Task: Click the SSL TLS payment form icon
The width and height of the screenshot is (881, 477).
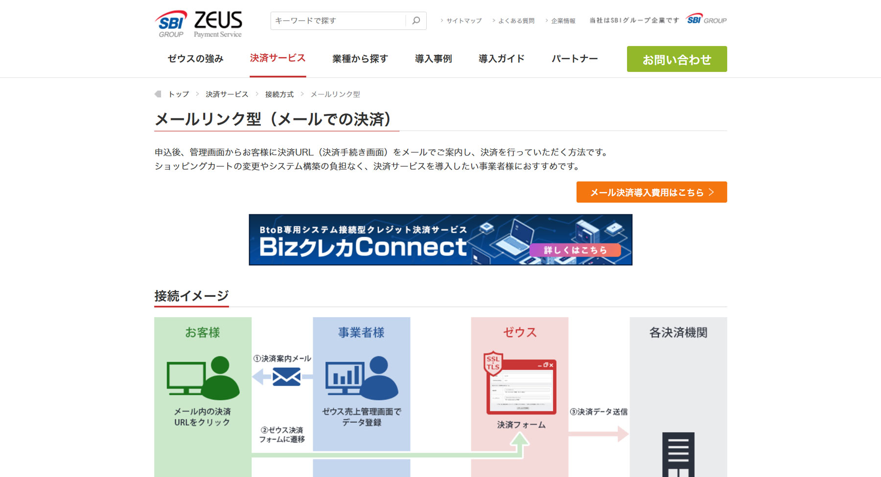Action: [x=520, y=382]
